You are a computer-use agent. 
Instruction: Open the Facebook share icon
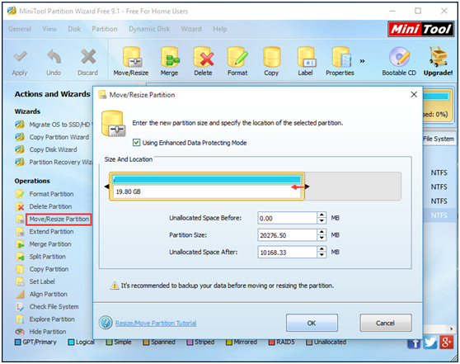click(414, 343)
